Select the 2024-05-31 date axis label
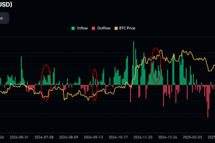 point(19,137)
